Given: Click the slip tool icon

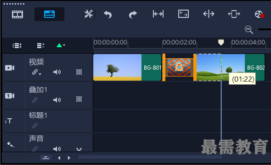Looking at the screenshot, I should tap(158, 14).
